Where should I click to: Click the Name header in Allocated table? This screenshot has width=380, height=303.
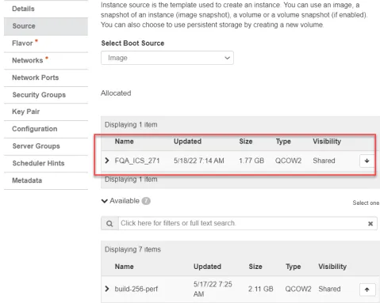[124, 142]
